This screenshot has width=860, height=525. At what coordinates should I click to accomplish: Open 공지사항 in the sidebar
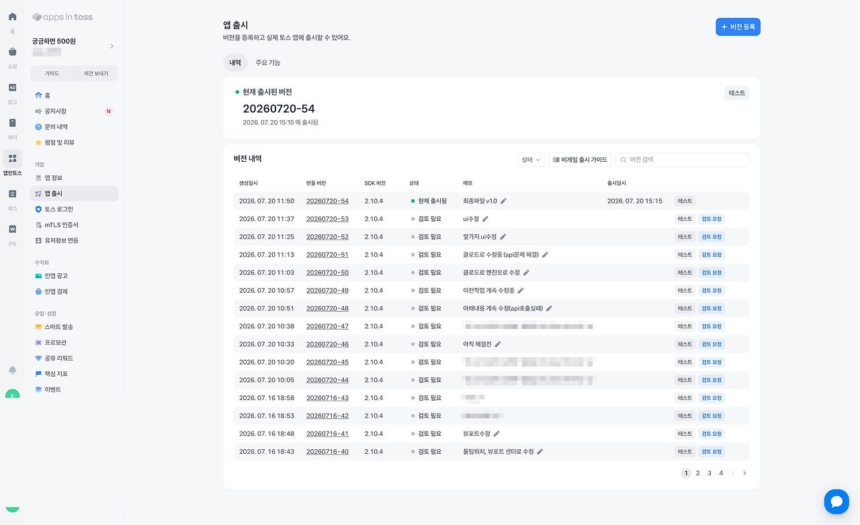coord(74,111)
